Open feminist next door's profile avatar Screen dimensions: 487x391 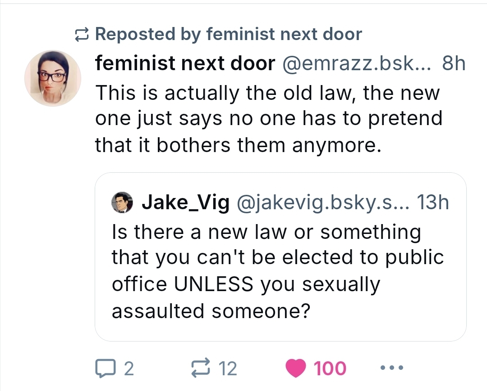click(53, 78)
